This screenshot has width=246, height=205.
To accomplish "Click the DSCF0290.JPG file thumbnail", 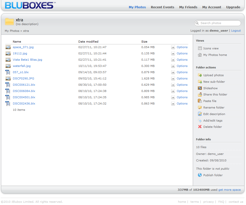I will (x=8, y=78).
